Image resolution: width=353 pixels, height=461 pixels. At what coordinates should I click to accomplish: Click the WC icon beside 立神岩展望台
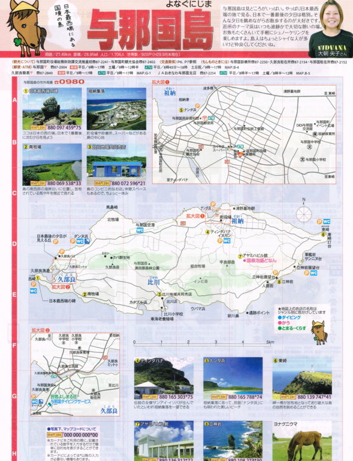(x=313, y=273)
